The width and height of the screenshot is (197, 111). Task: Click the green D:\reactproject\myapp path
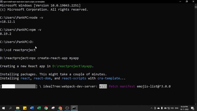pos(72,66)
